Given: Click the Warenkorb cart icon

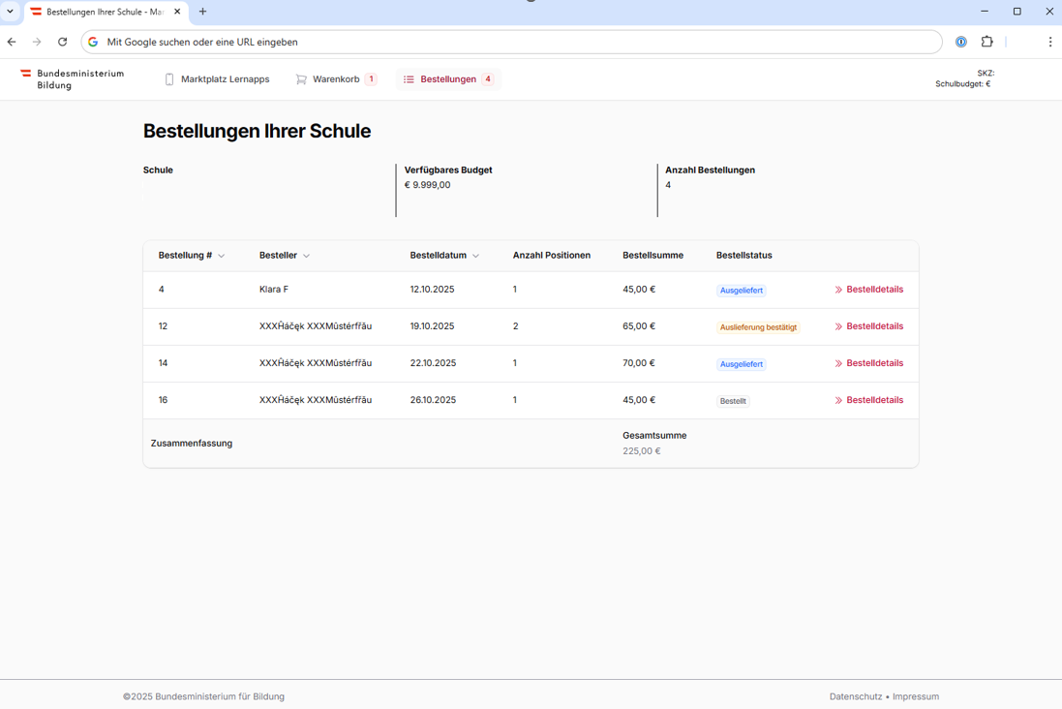Looking at the screenshot, I should 301,79.
